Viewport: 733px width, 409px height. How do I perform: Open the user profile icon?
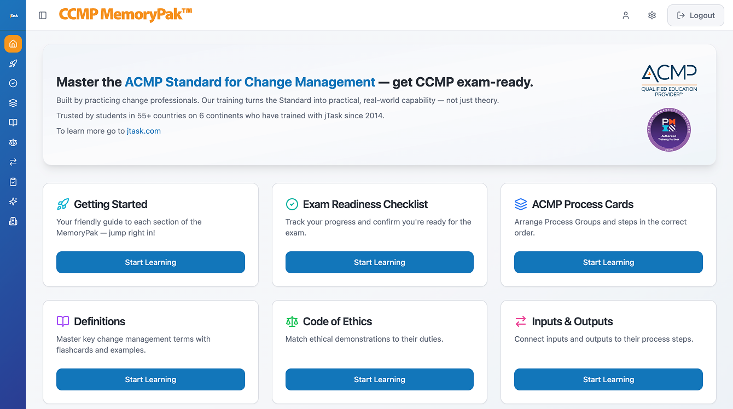(626, 15)
